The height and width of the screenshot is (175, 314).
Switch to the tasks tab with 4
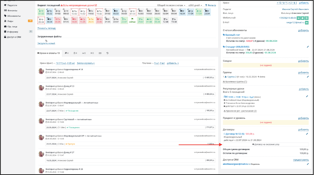coord(75,53)
